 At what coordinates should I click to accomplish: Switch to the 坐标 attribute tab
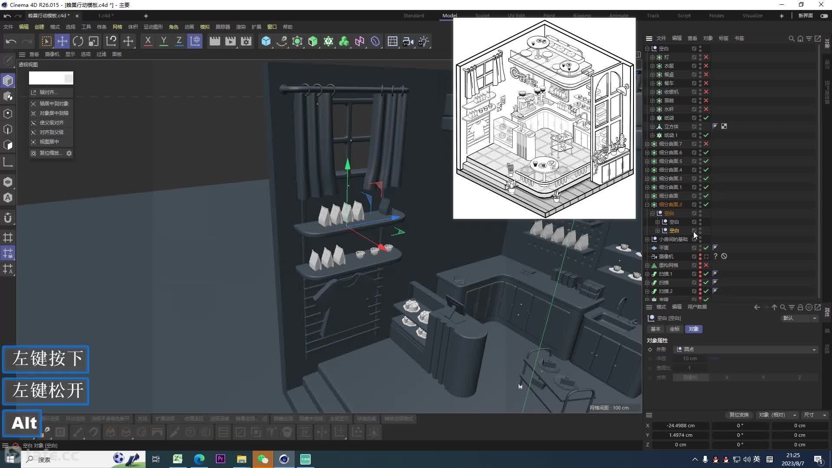coord(675,329)
